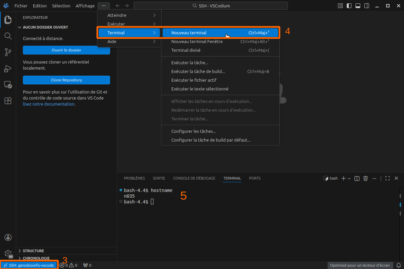Viewport: 404px width, 269px height.
Task: Open the lisez notre documentation link
Action: coord(48,104)
